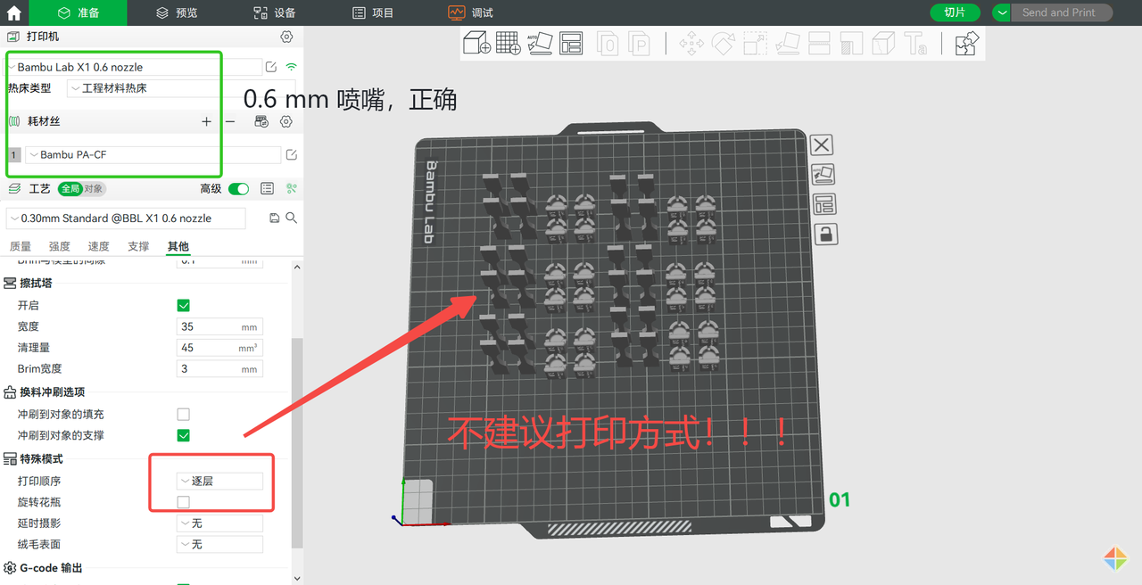
Task: Select the Cut tool icon
Action: click(x=819, y=43)
